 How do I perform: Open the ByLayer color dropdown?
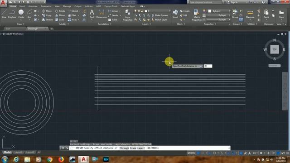point(230,11)
